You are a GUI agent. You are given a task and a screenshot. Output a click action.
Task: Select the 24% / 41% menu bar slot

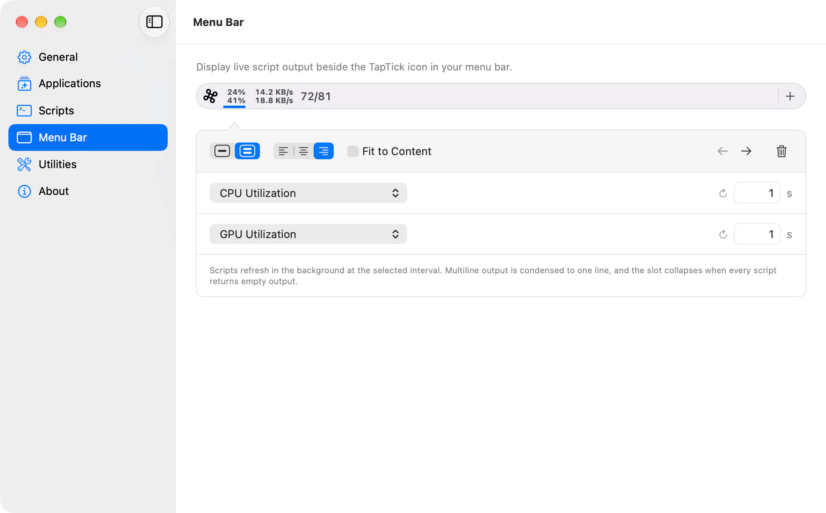[x=236, y=96]
